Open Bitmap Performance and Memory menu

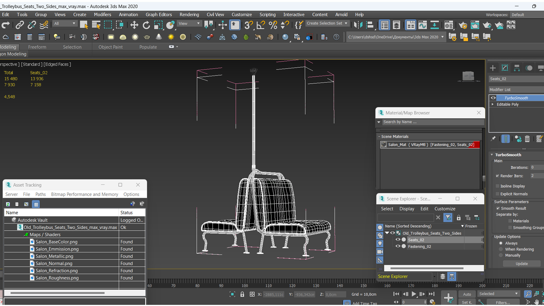click(84, 194)
